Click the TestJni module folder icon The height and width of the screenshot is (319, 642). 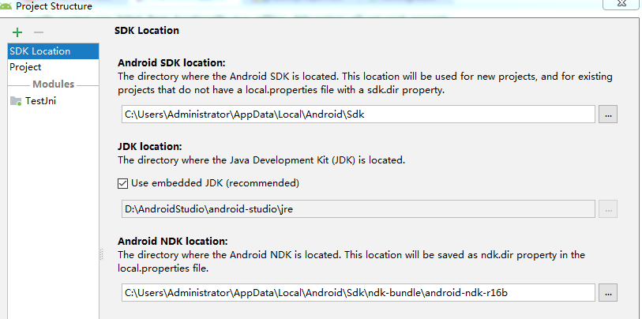point(16,101)
